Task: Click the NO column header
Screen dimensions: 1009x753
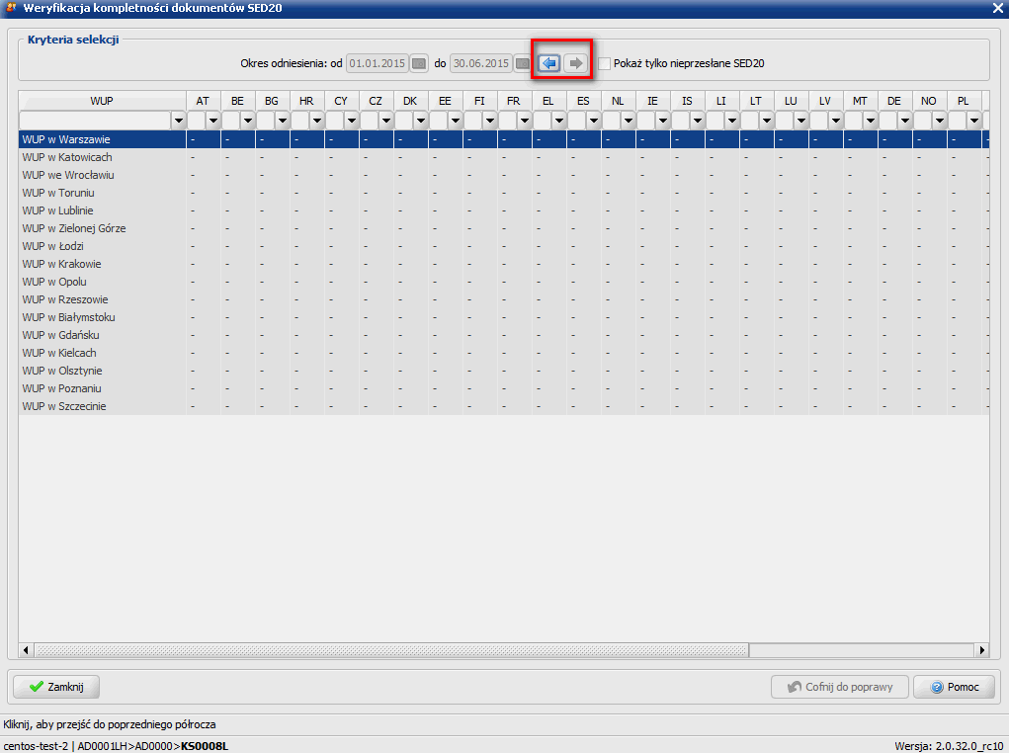Action: coord(929,101)
